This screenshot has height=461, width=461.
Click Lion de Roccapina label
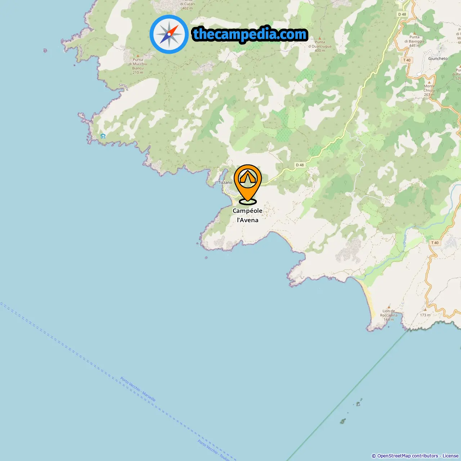pos(389,313)
